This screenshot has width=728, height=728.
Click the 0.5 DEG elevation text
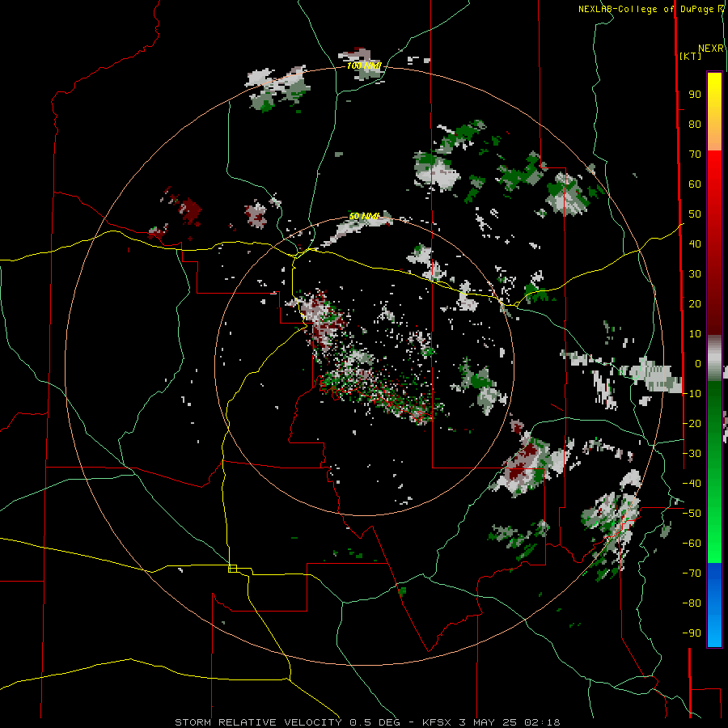[x=378, y=722]
